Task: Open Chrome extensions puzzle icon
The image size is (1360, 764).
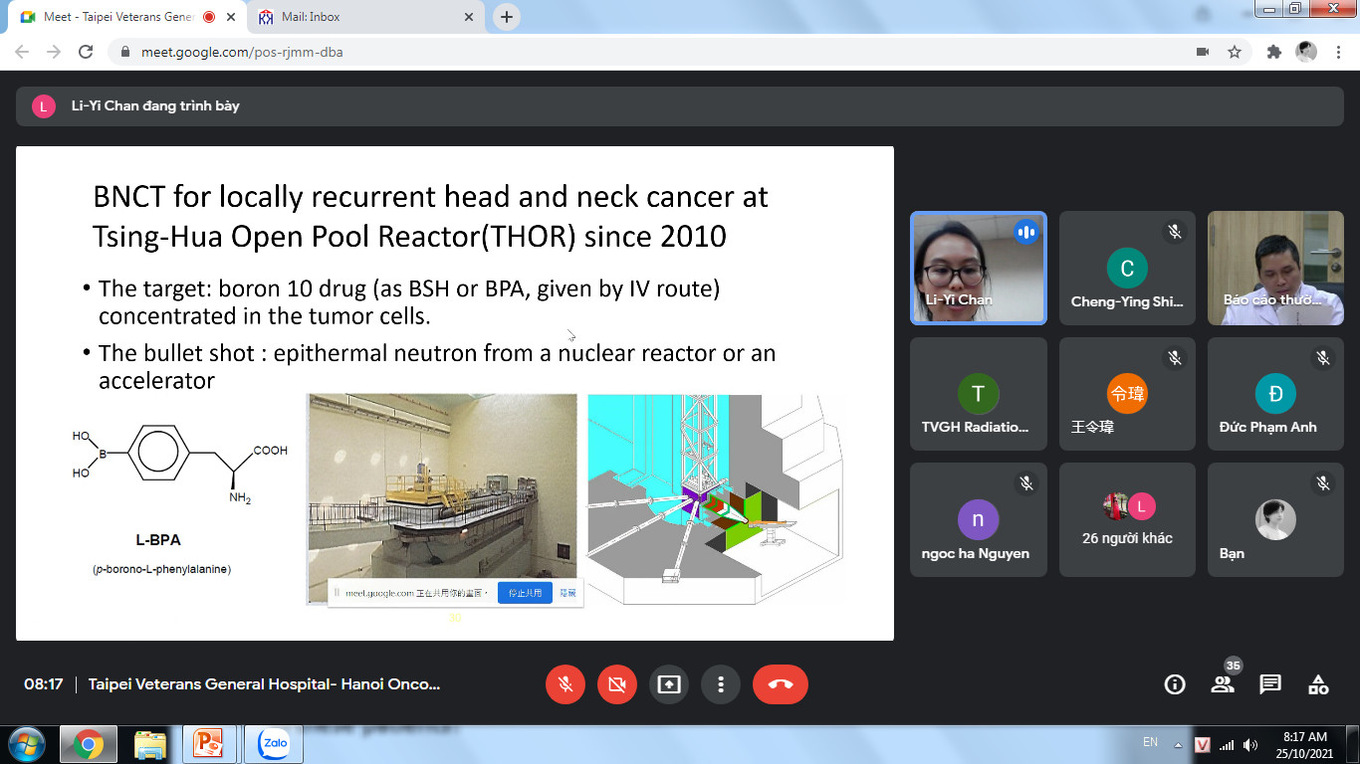Action: pyautogui.click(x=1273, y=52)
